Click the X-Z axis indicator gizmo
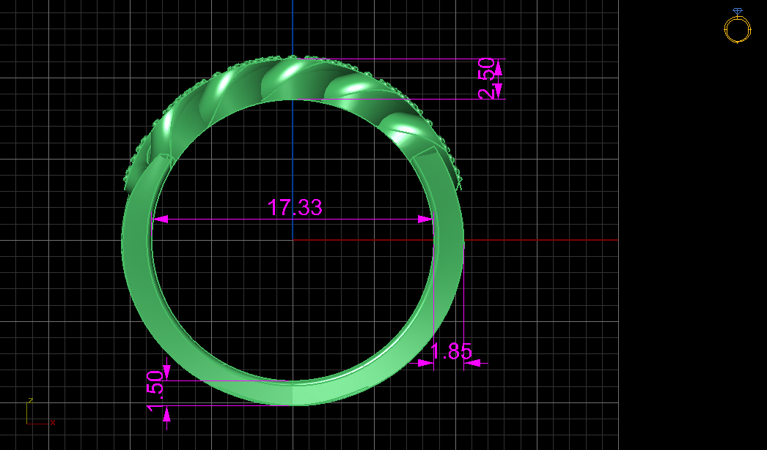 click(40, 413)
